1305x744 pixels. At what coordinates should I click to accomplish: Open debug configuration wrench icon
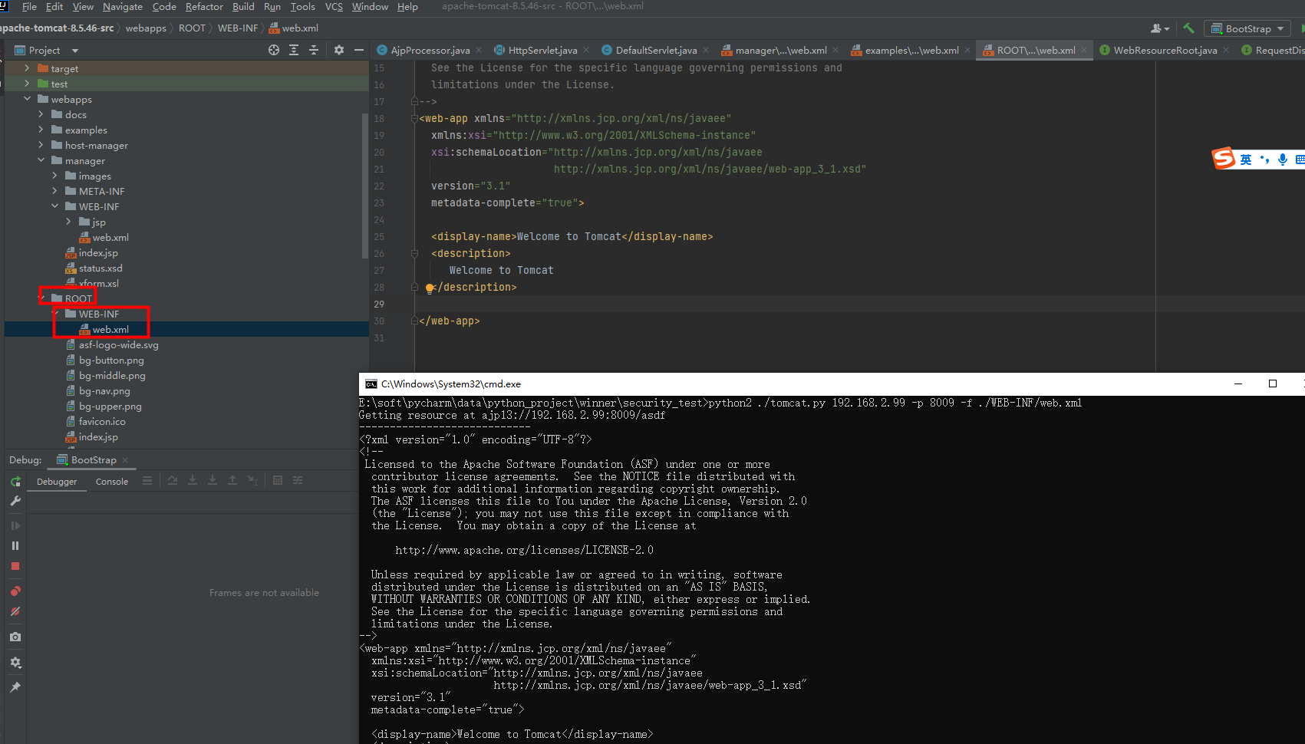pyautogui.click(x=15, y=501)
